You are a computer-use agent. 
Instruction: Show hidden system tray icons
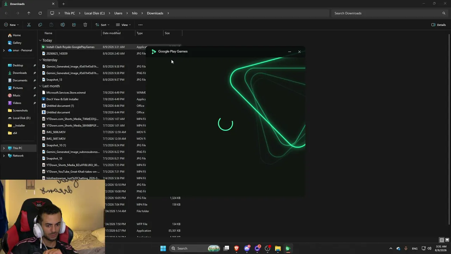[x=390, y=248]
